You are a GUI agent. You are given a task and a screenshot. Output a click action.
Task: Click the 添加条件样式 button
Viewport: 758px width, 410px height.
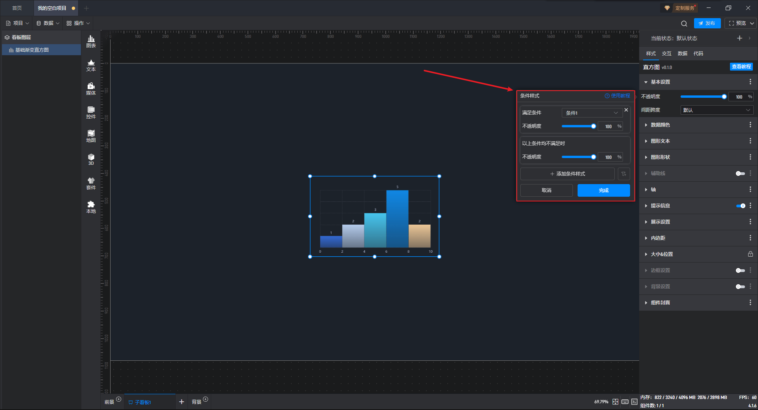coord(567,174)
